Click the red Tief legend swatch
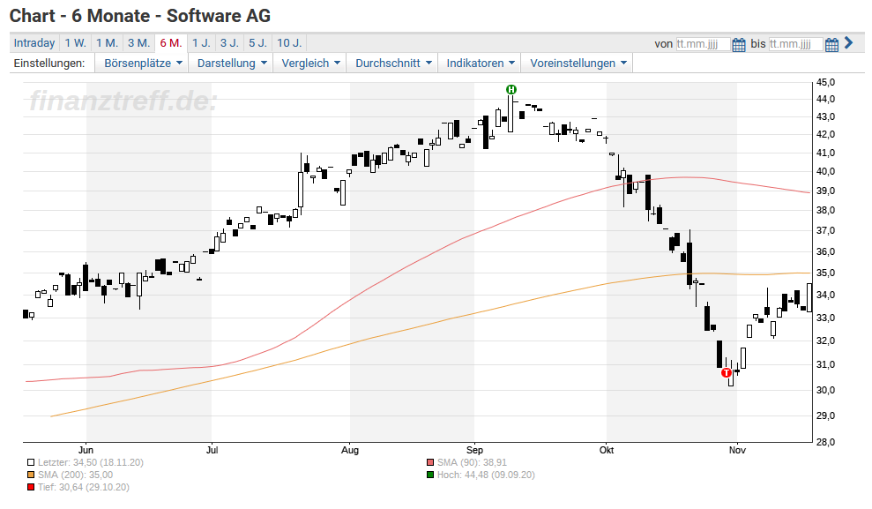The width and height of the screenshot is (872, 509). pyautogui.click(x=31, y=487)
